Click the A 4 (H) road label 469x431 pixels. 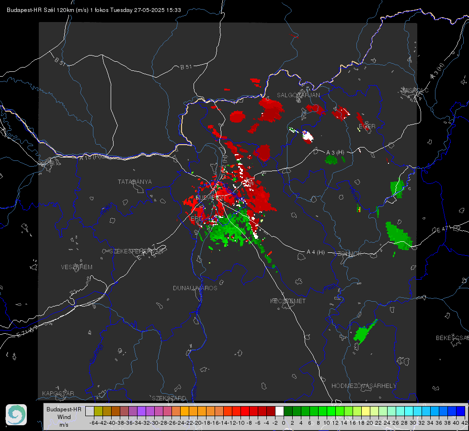(316, 252)
